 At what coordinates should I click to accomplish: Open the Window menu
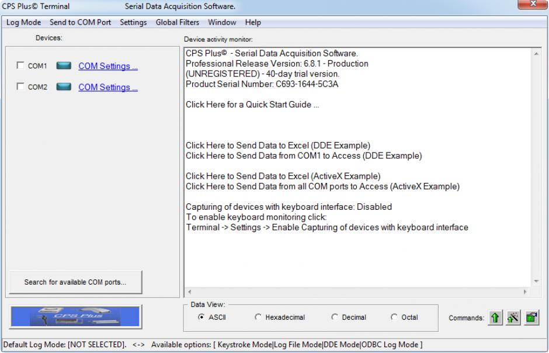[222, 22]
